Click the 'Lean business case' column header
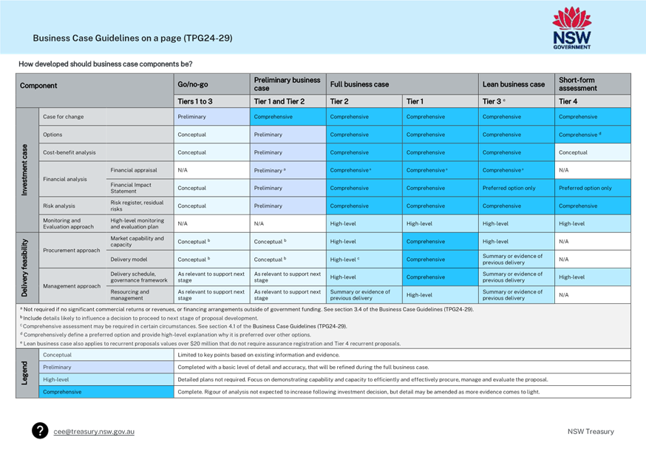Screen dimensions: 646x457 pyautogui.click(x=517, y=84)
